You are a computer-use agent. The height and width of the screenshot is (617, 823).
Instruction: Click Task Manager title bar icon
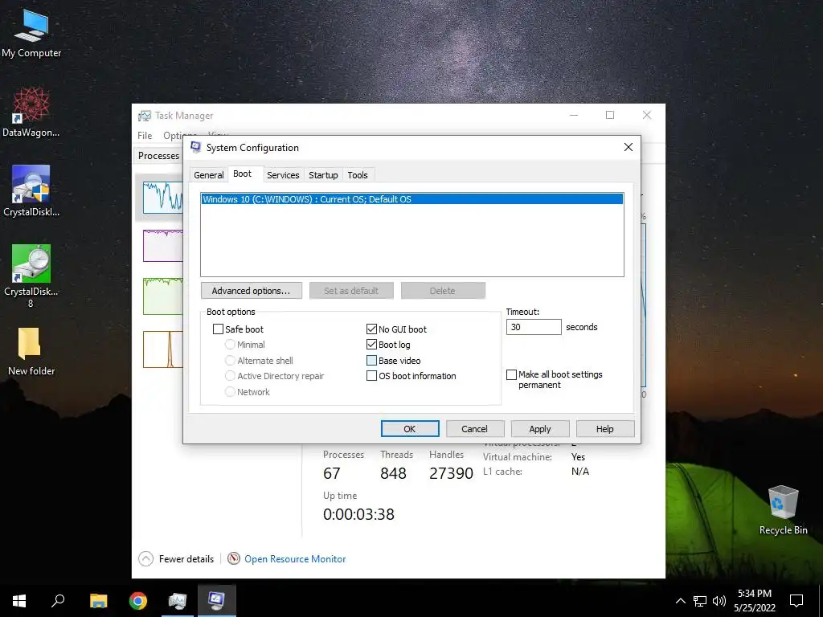pos(145,116)
